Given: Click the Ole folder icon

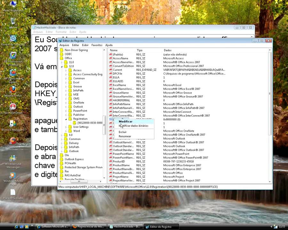Looking at the screenshot, I should (x=62, y=155).
